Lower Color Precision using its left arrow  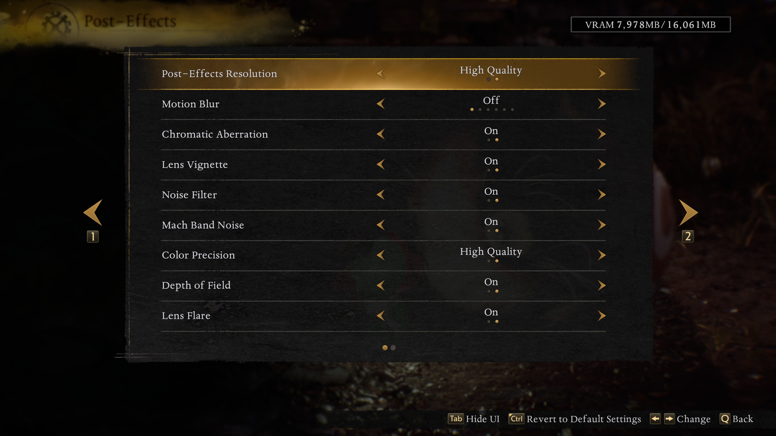[381, 255]
